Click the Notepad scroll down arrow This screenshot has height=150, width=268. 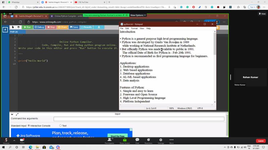pos(215,102)
